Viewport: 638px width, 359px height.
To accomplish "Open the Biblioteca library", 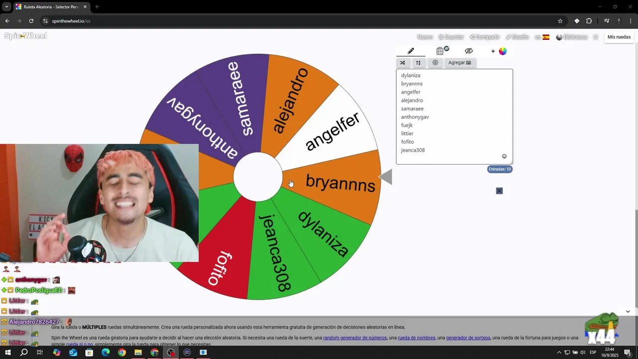I will click(x=572, y=37).
